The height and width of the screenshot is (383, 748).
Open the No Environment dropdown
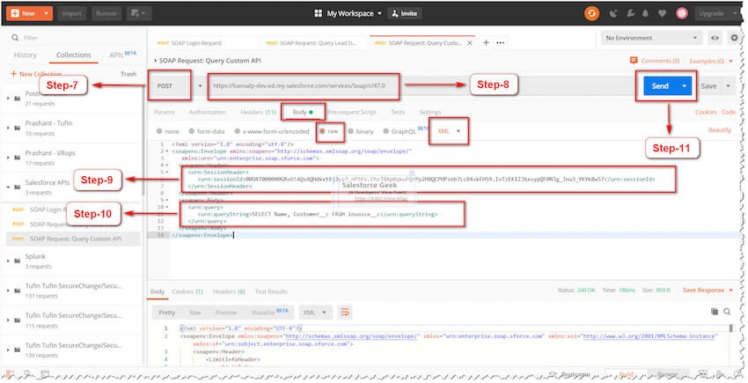pos(650,38)
